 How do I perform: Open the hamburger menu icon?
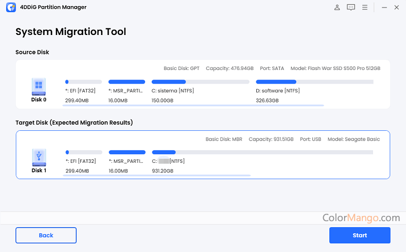[x=364, y=8]
